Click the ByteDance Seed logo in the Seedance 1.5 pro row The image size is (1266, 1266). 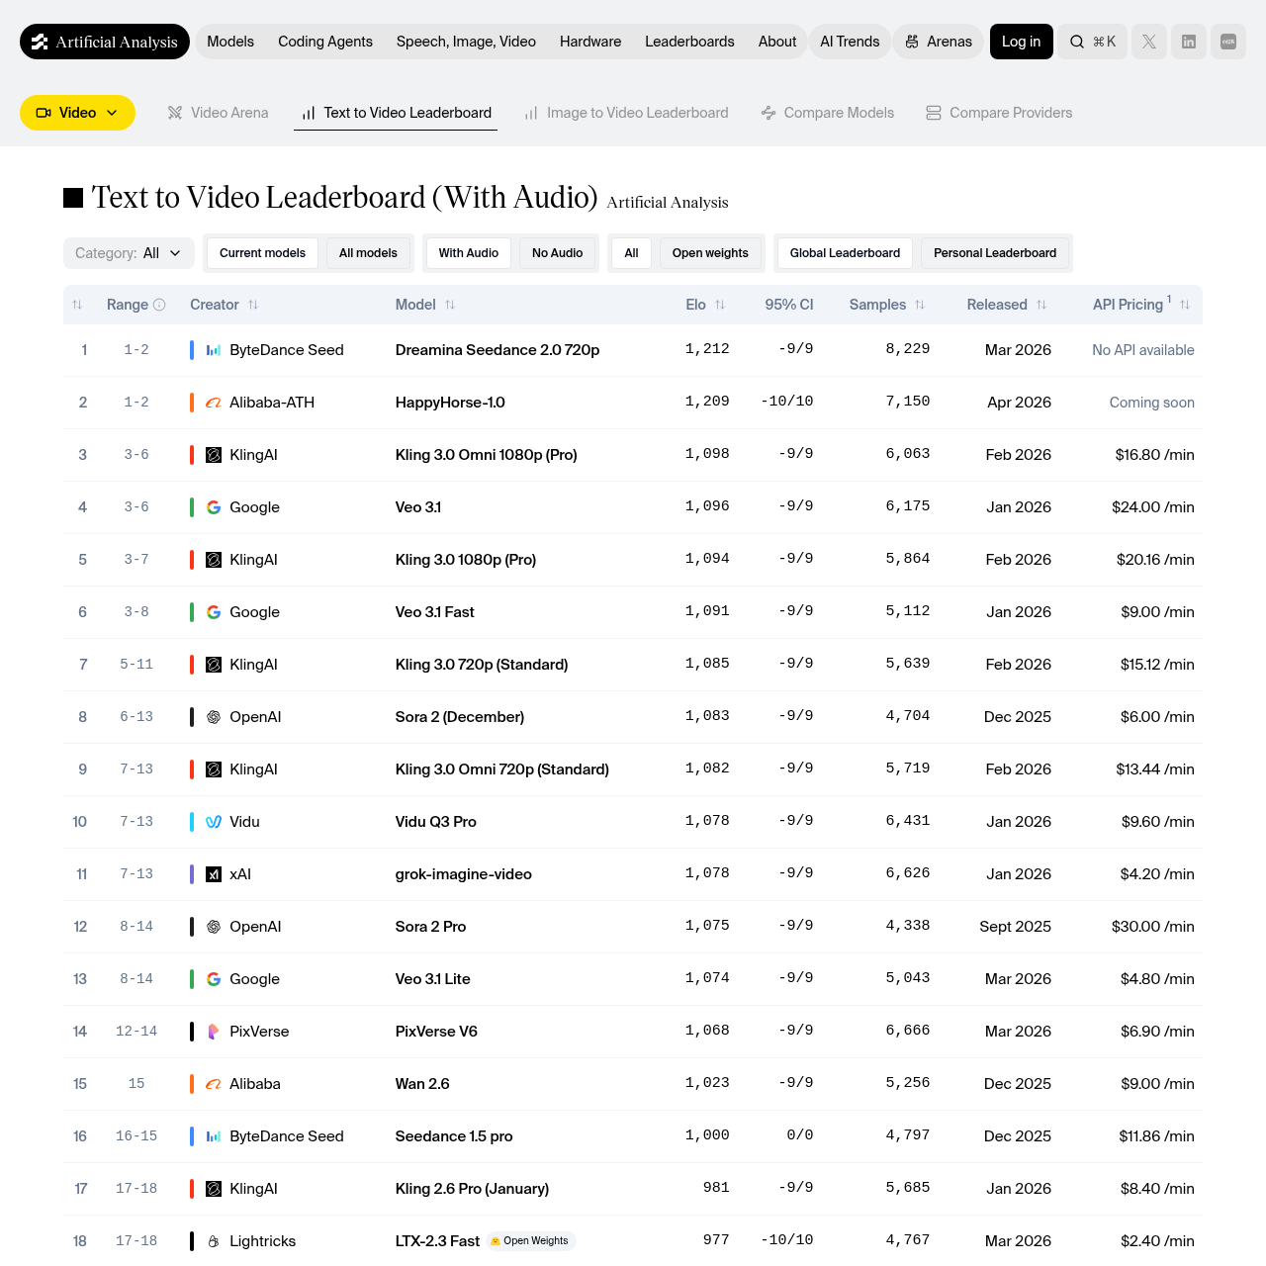click(214, 1136)
